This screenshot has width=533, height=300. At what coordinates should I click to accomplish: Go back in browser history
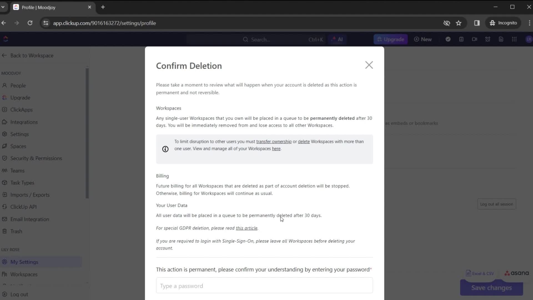[x=4, y=23]
